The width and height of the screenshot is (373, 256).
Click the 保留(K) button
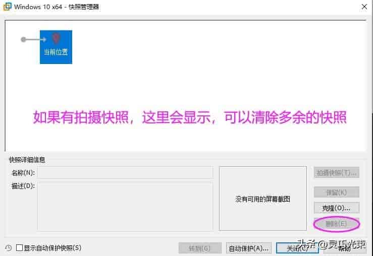point(336,192)
